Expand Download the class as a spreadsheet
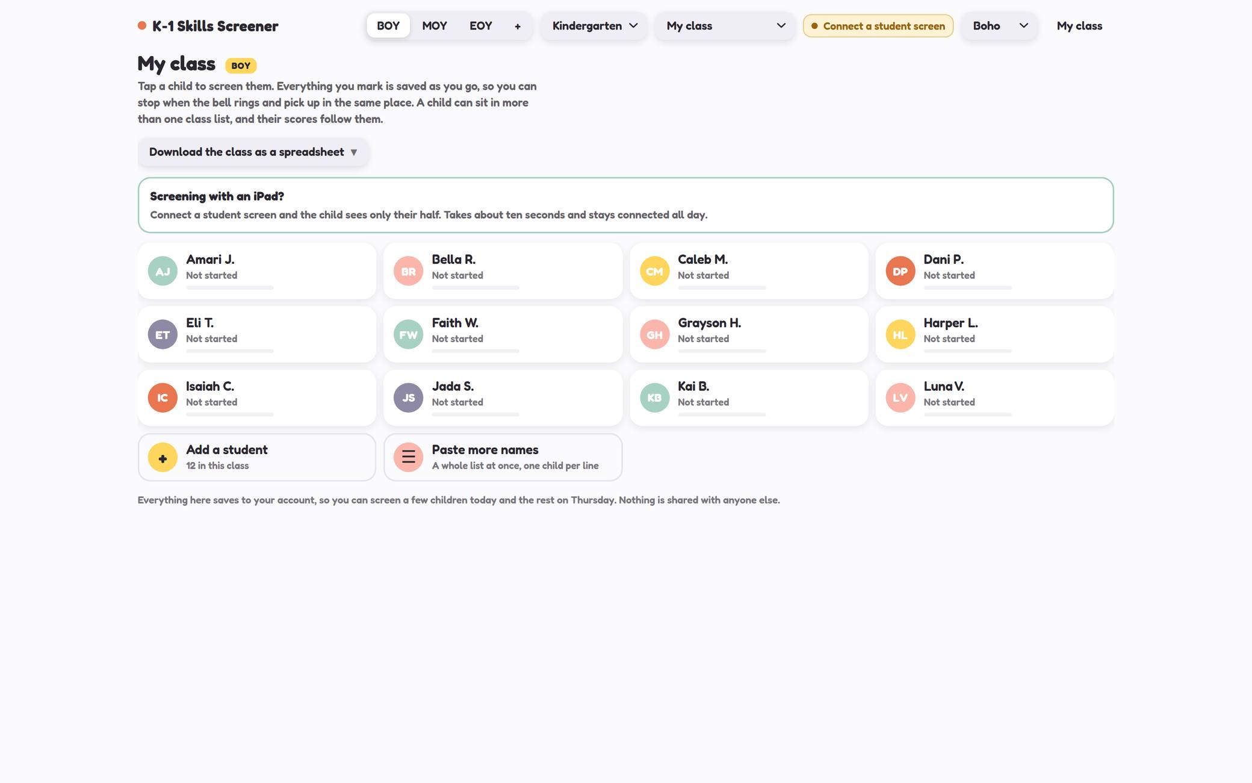The height and width of the screenshot is (783, 1252). tap(253, 152)
